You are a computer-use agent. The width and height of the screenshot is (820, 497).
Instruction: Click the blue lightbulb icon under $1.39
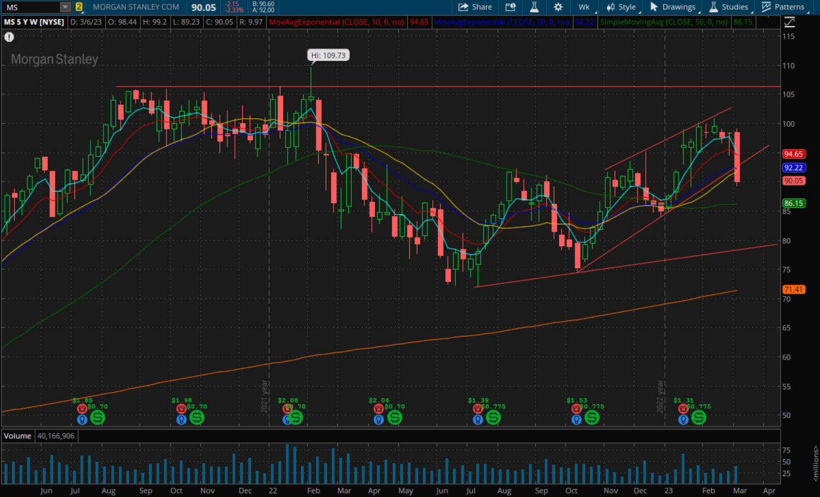478,420
